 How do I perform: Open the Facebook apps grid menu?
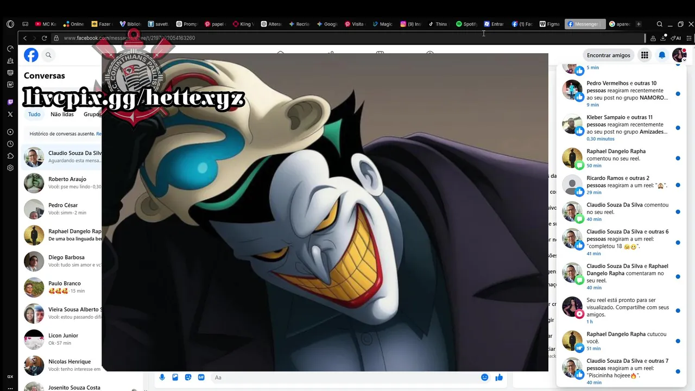(x=645, y=55)
